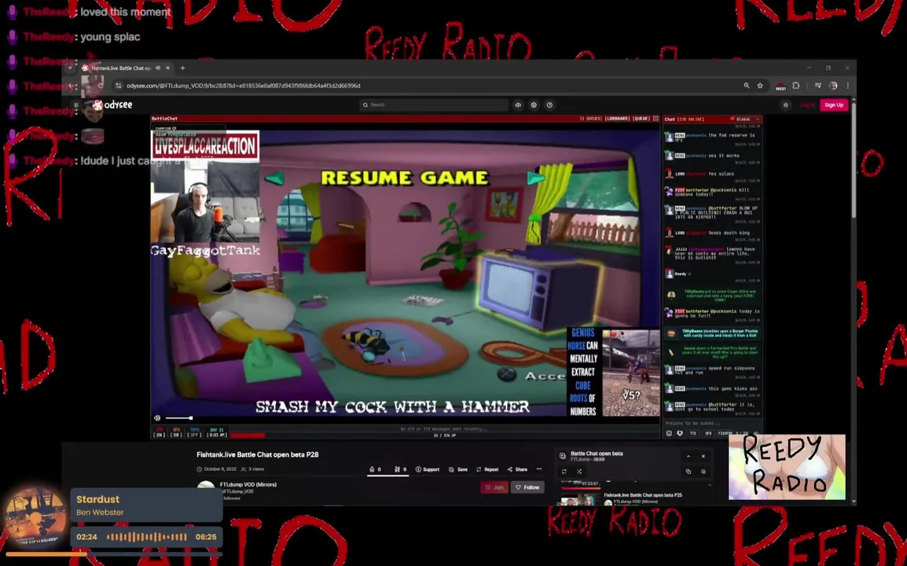Click the Odysee search field
Image resolution: width=907 pixels, height=566 pixels.
(434, 105)
